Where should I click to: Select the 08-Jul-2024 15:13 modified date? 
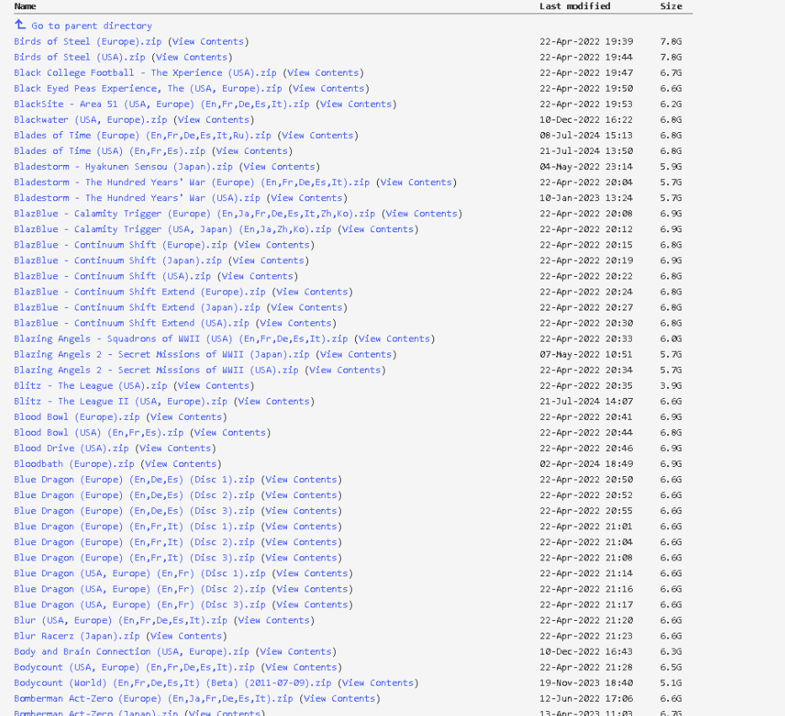pyautogui.click(x=586, y=135)
